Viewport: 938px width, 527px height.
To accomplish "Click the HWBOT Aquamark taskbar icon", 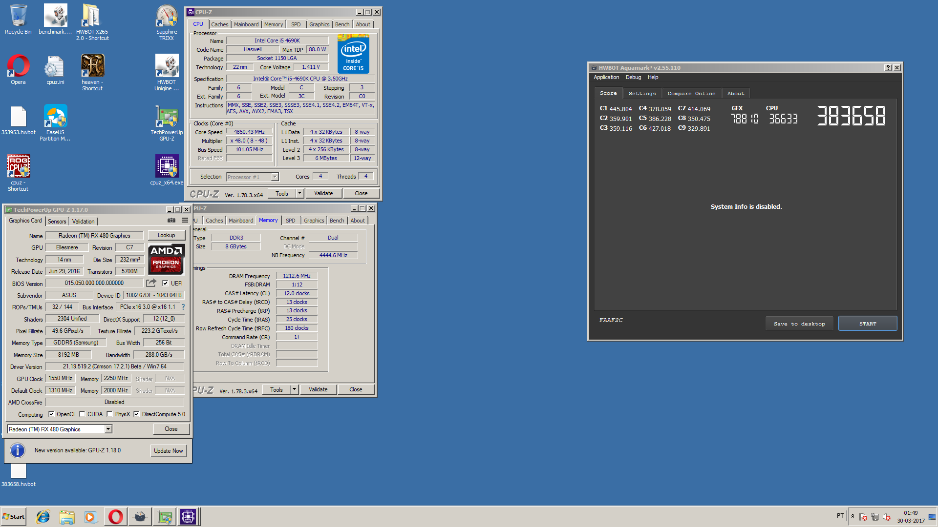I will point(140,517).
